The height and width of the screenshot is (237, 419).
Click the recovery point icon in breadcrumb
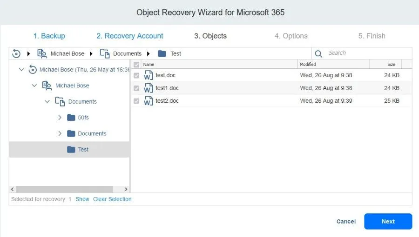(16, 53)
